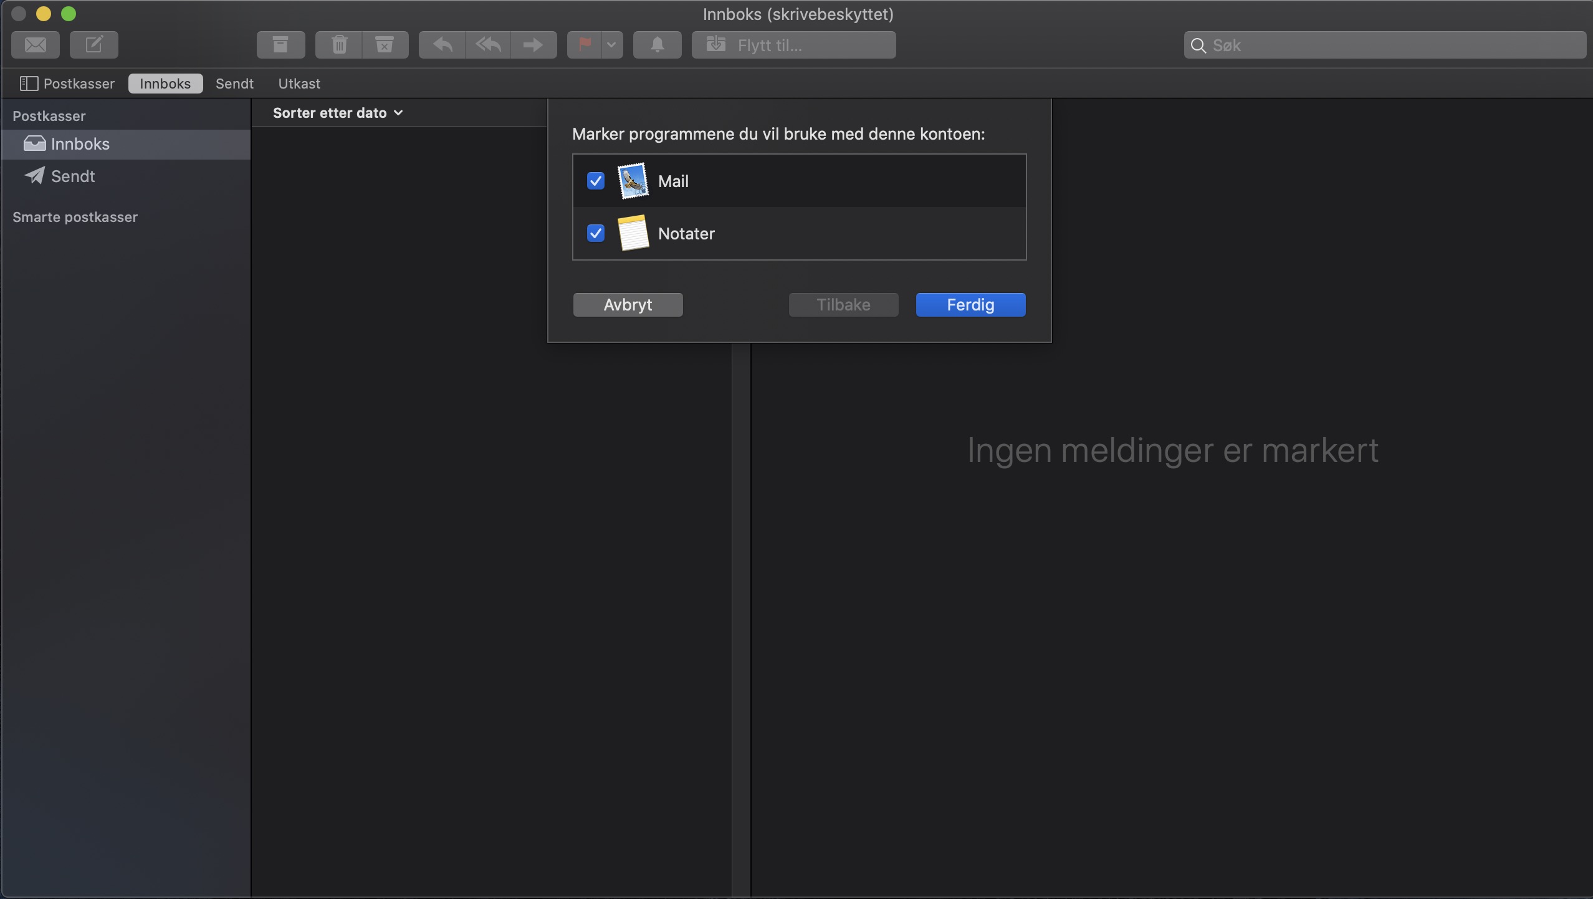Confirm with the Ferdig button
1593x899 pixels.
click(971, 305)
